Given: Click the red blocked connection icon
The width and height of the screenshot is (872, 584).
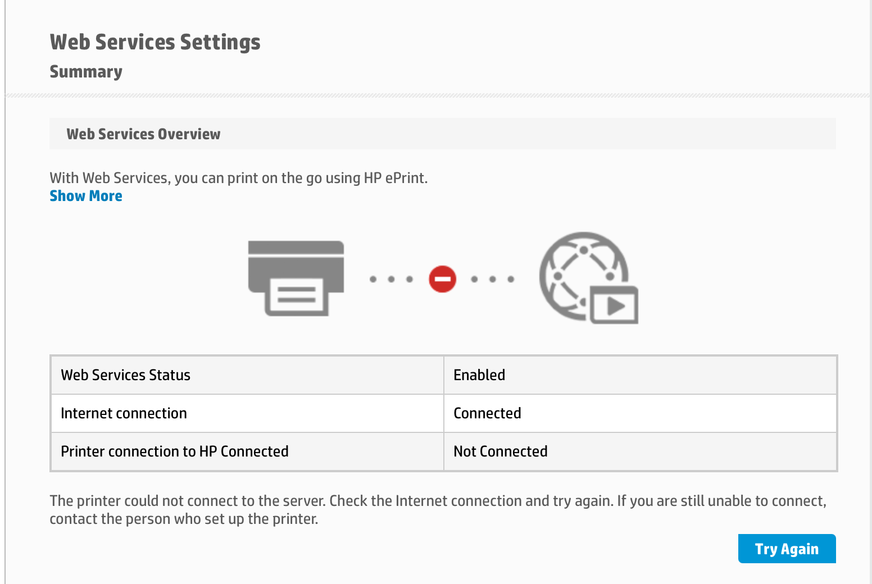Looking at the screenshot, I should pyautogui.click(x=442, y=279).
